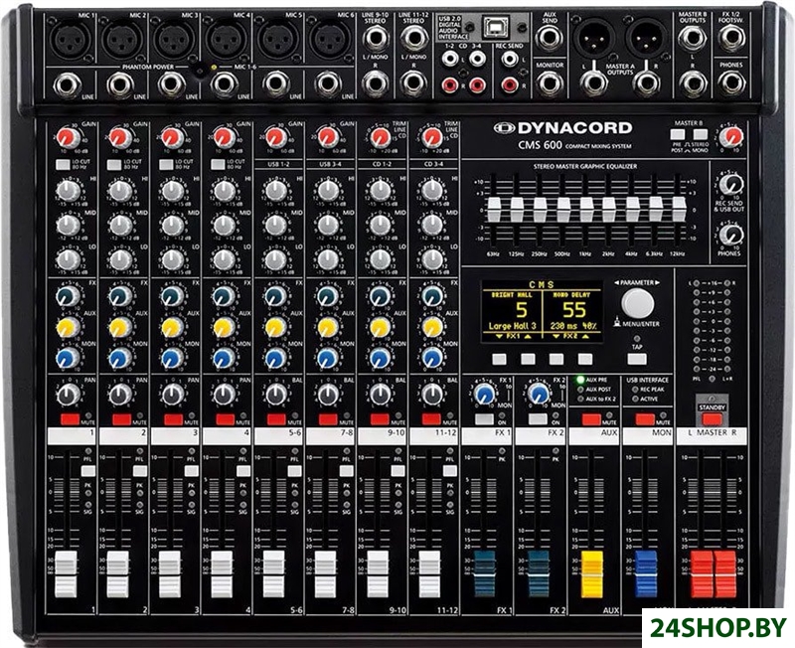Click the HI EQ knob on channel 2
Viewport: 795px width, 648px height.
(x=120, y=191)
